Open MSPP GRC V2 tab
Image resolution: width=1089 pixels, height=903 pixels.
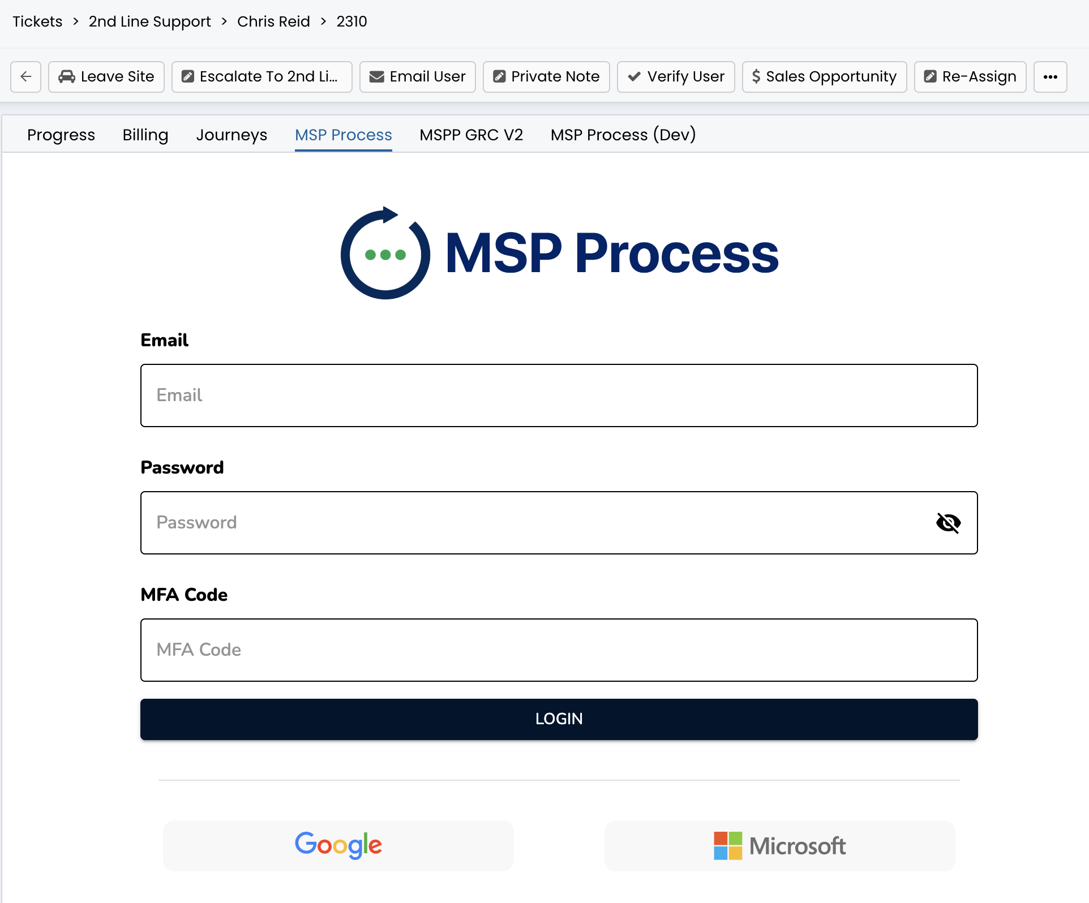tap(471, 135)
